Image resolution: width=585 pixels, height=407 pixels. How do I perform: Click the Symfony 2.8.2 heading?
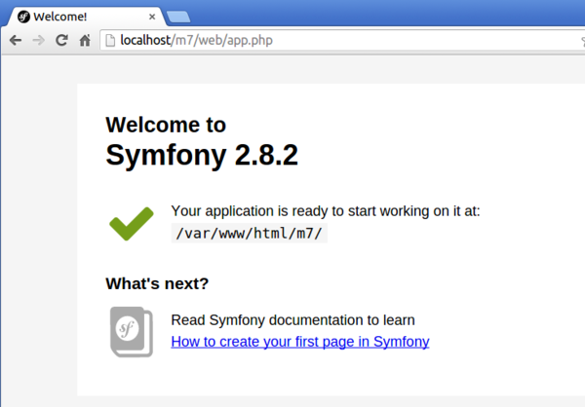point(201,156)
